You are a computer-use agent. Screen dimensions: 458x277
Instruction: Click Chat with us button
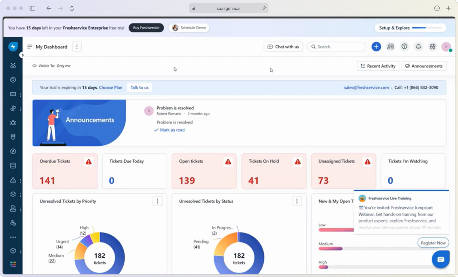click(x=283, y=47)
